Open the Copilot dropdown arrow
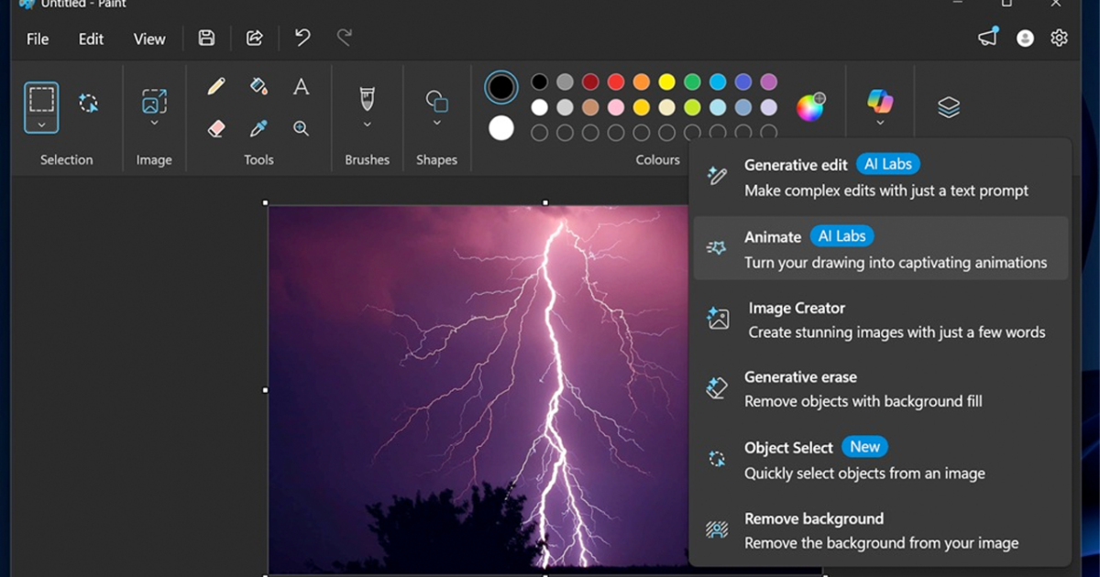 (x=880, y=123)
